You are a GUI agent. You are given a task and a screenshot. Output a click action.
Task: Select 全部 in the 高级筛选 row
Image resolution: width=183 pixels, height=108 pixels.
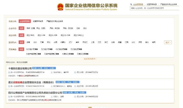[21, 49]
